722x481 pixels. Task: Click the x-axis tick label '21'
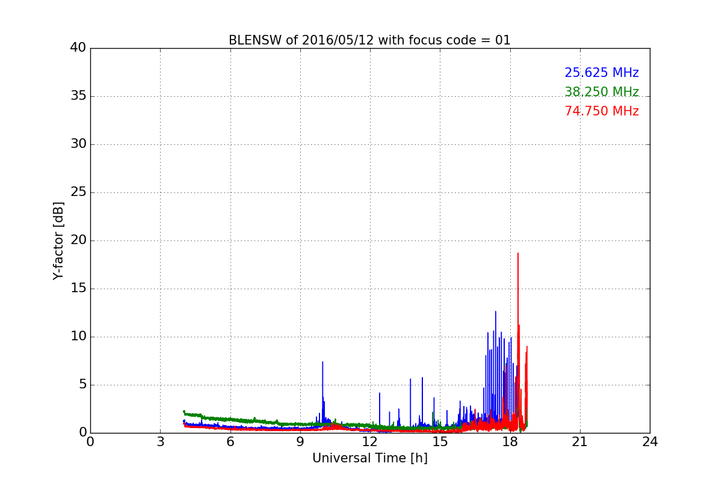click(x=580, y=442)
